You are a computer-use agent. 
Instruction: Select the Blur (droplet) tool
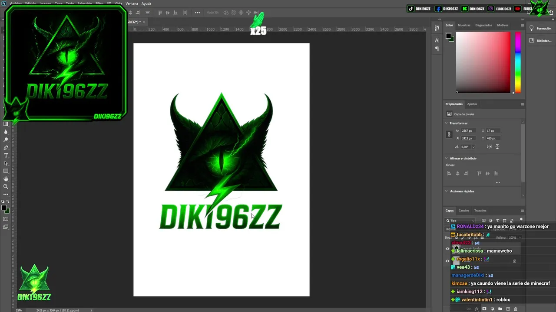click(6, 132)
